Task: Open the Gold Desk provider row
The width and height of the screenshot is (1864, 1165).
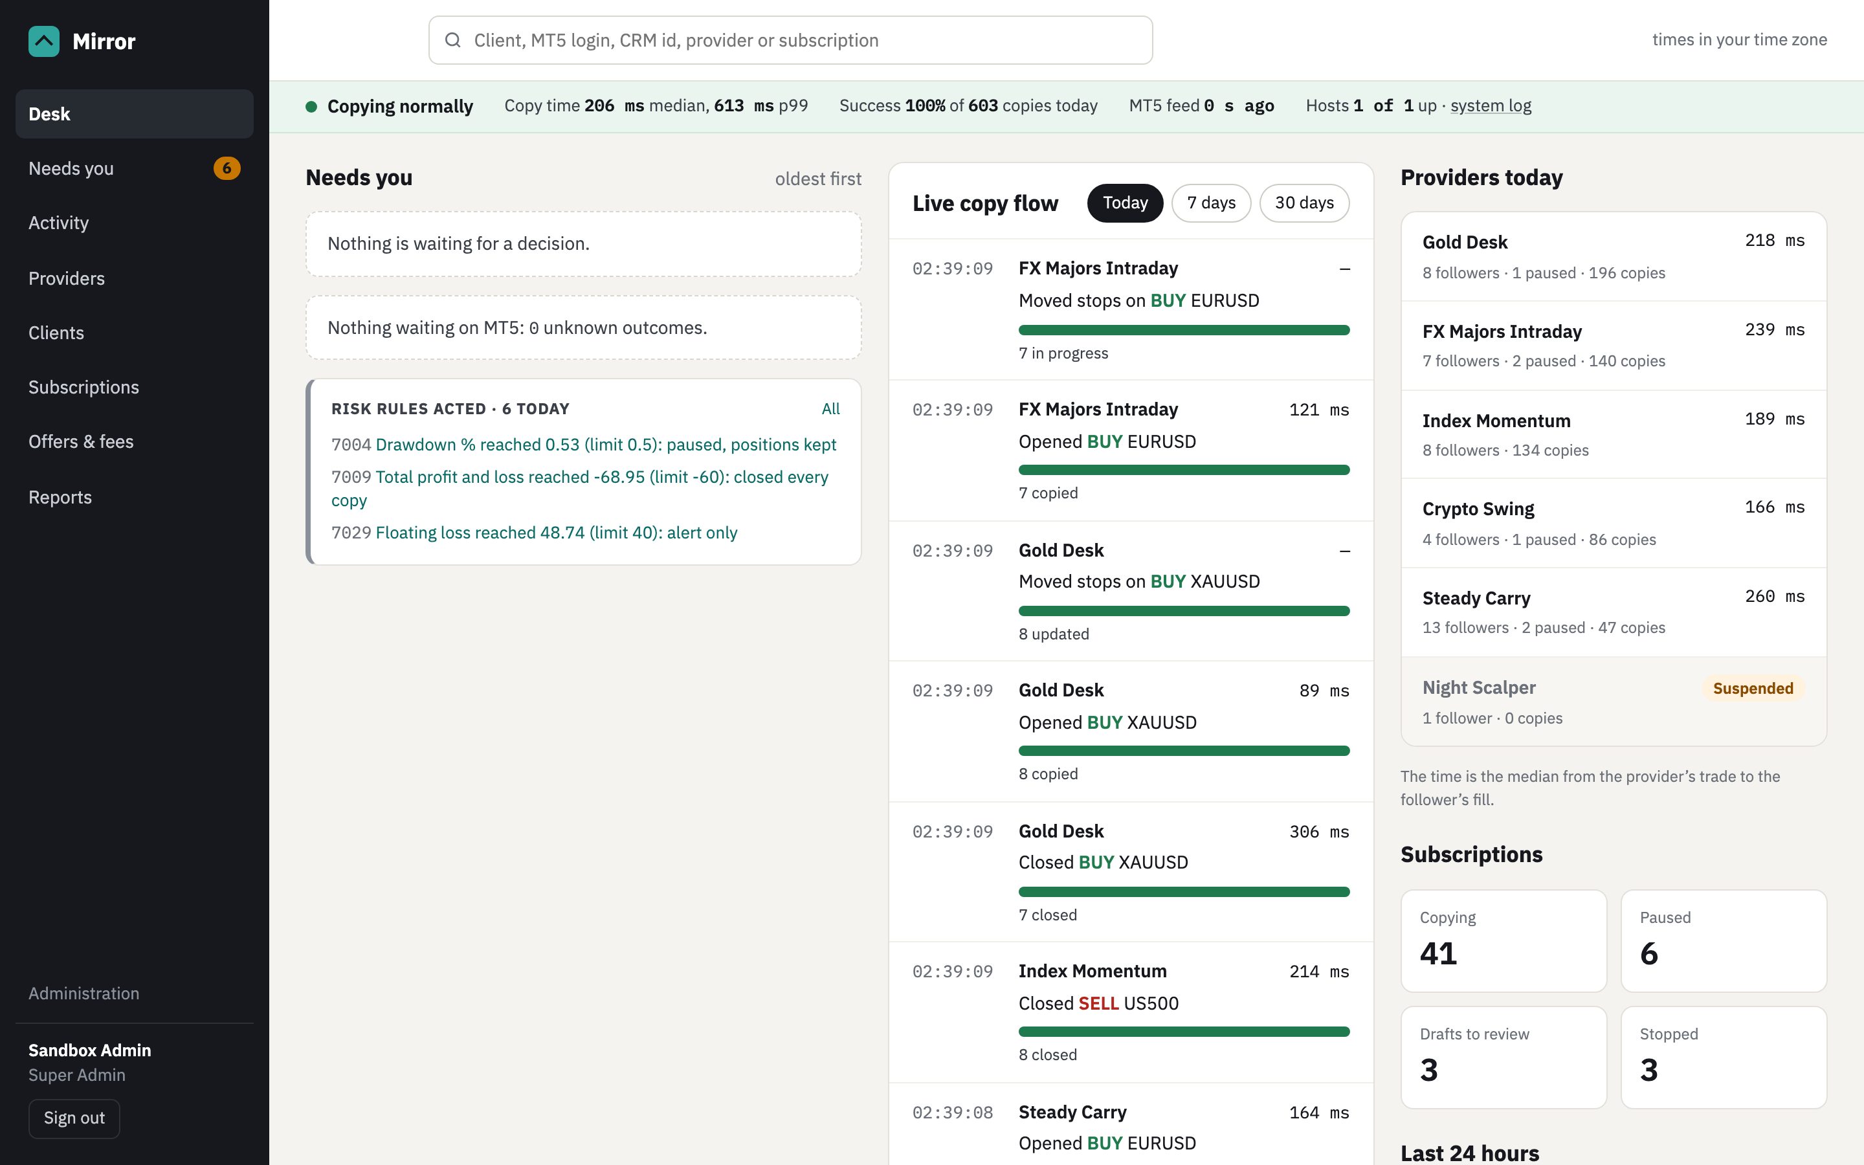Action: coord(1614,256)
